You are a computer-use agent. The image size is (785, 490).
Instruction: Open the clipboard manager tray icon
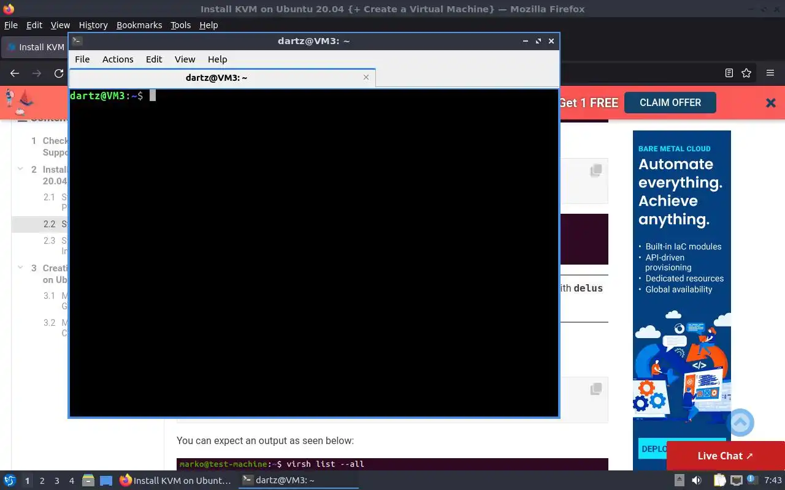click(x=719, y=480)
